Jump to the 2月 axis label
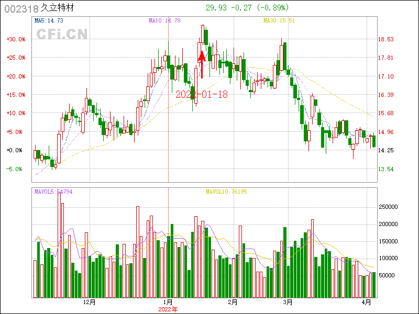The image size is (419, 314). tap(233, 302)
